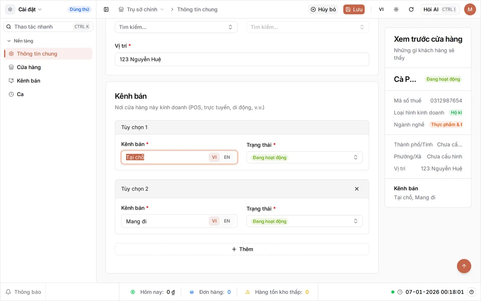Open Trạng thái dropdown for Tùy chọn 2
The height and width of the screenshot is (301, 481).
click(305, 221)
